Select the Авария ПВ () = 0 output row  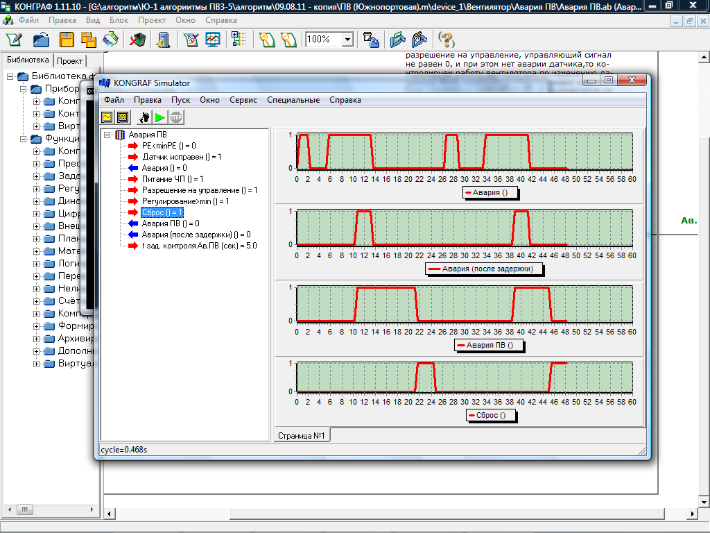(171, 223)
